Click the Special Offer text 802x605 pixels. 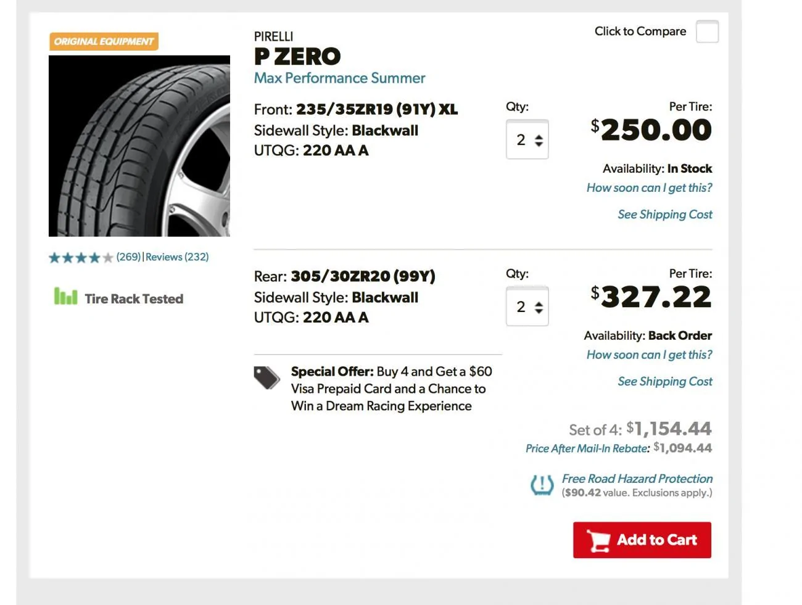coord(392,389)
